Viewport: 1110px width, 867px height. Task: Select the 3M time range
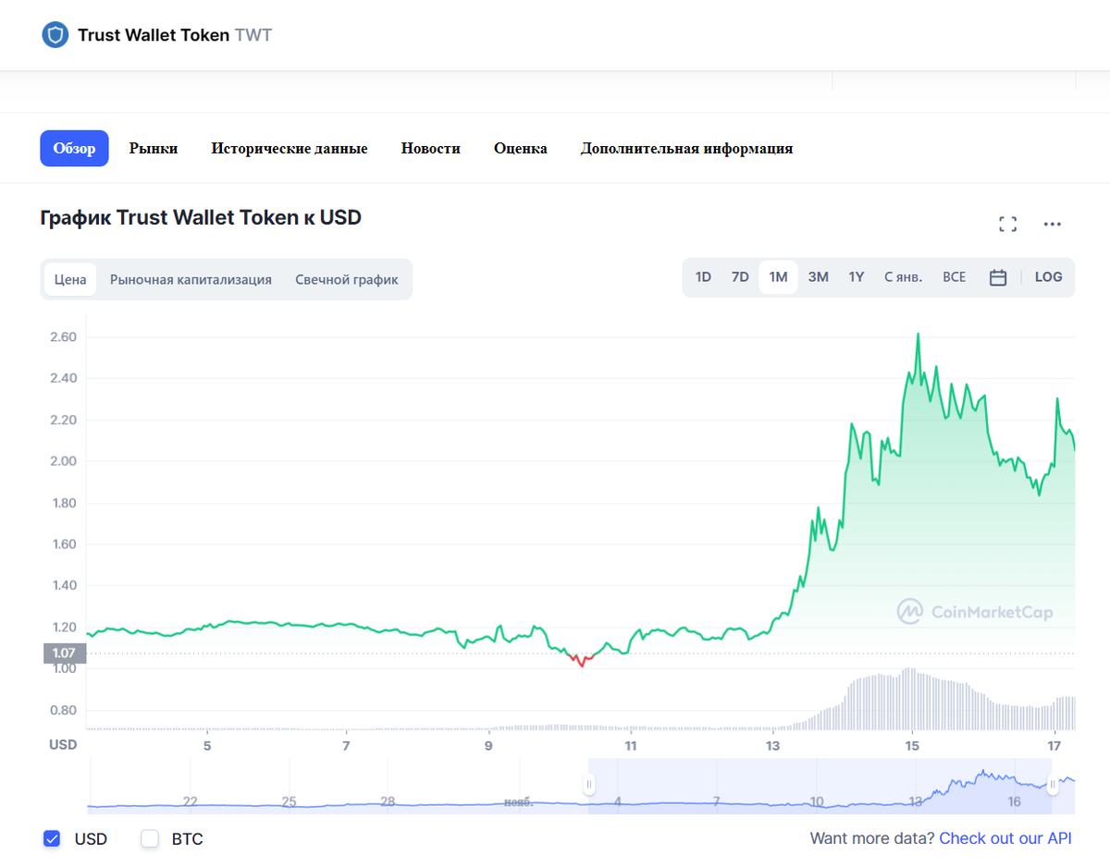point(818,277)
